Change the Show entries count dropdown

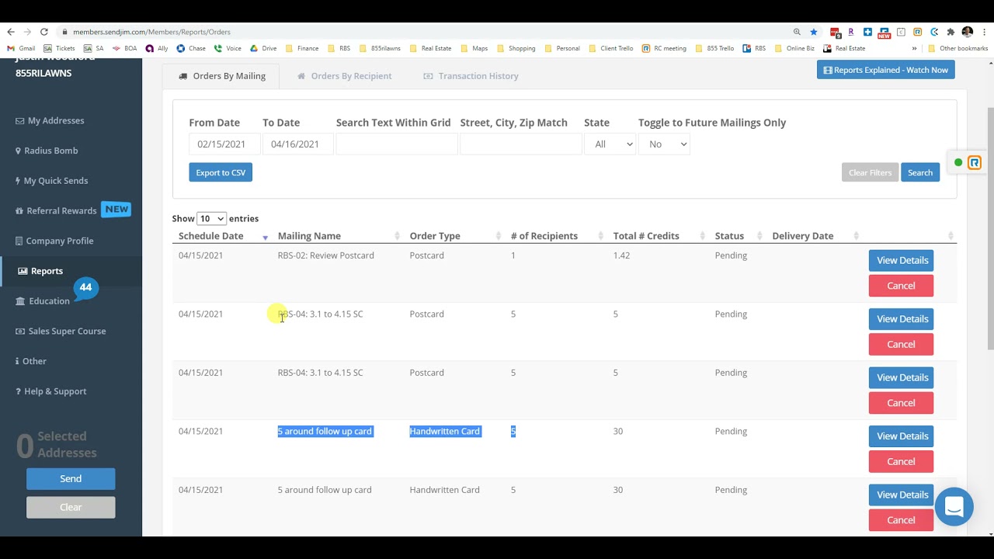(211, 219)
